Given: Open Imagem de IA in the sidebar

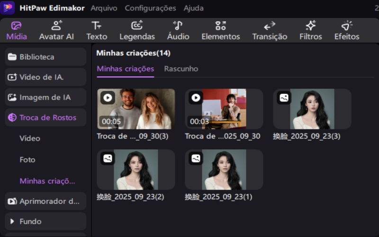Looking at the screenshot, I should tap(45, 97).
